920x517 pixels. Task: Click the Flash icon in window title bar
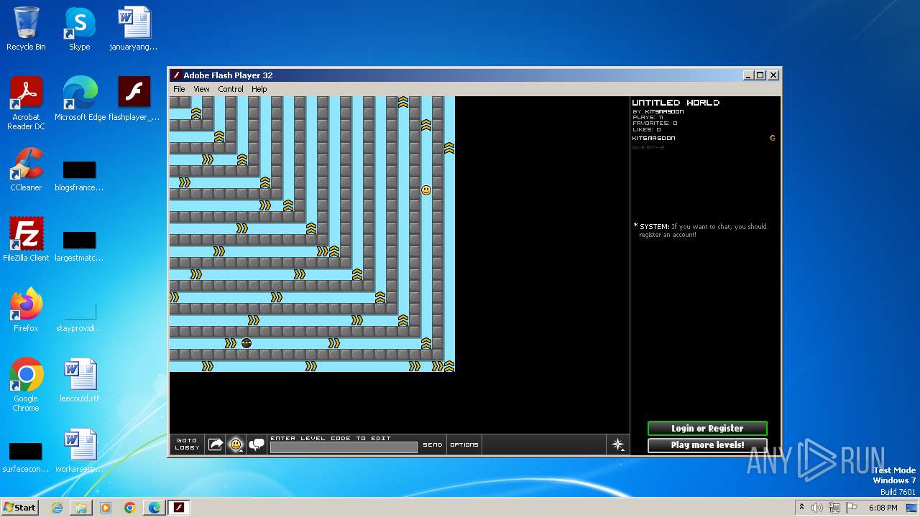click(177, 75)
